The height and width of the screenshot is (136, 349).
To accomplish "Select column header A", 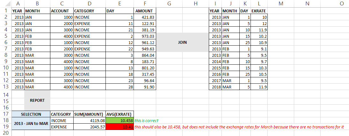I will [x=18, y=3].
